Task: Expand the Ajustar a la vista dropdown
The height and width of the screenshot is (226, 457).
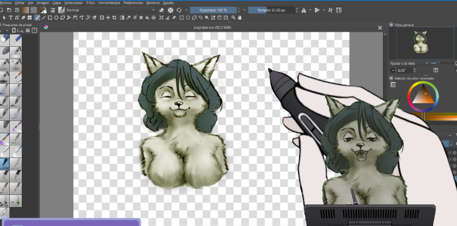Action: (x=409, y=63)
